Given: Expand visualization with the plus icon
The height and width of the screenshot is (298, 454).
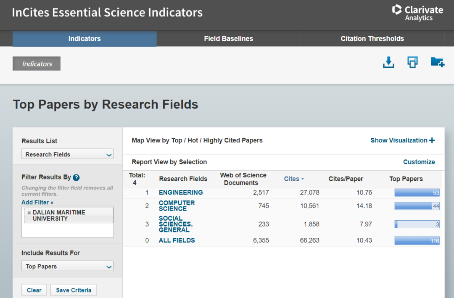Looking at the screenshot, I should (x=432, y=140).
